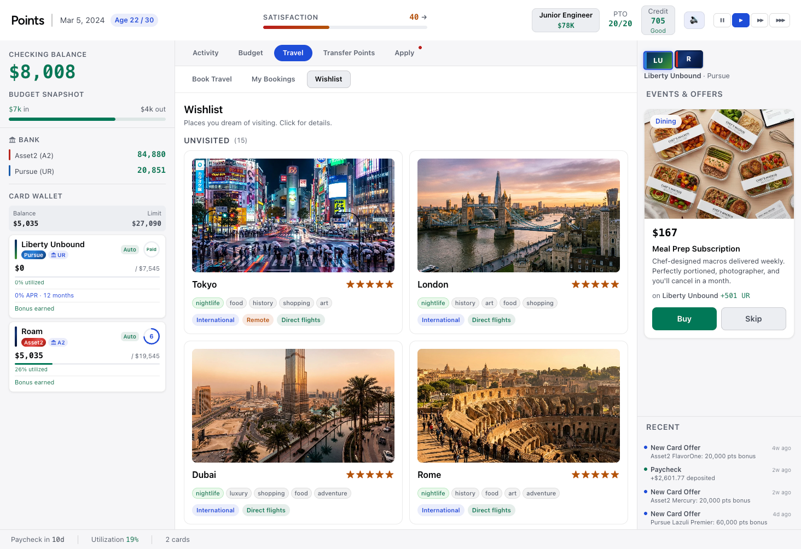Screen dimensions: 801x549
Task: Toggle Auto payment on Liberty Unbound card
Action: click(x=130, y=249)
